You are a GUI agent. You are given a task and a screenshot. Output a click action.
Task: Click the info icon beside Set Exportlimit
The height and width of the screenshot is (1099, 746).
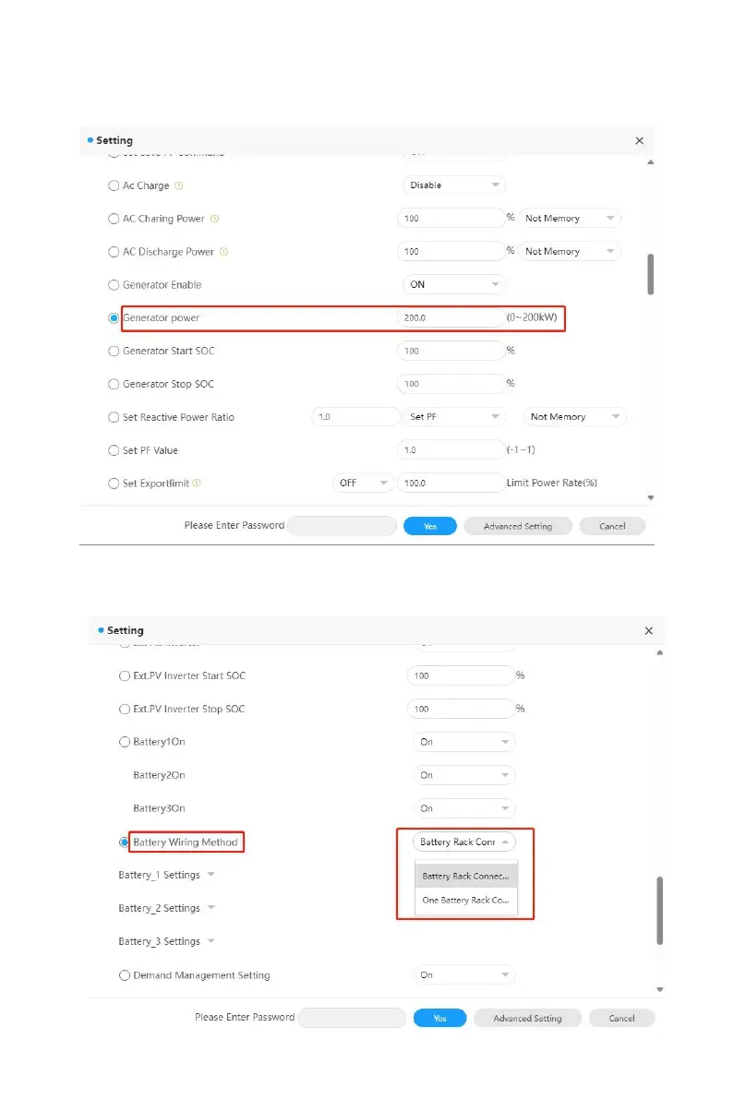[198, 483]
